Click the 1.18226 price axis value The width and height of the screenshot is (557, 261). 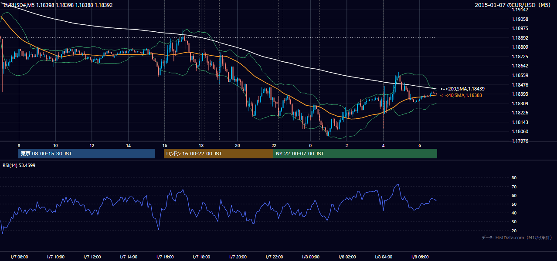520,113
